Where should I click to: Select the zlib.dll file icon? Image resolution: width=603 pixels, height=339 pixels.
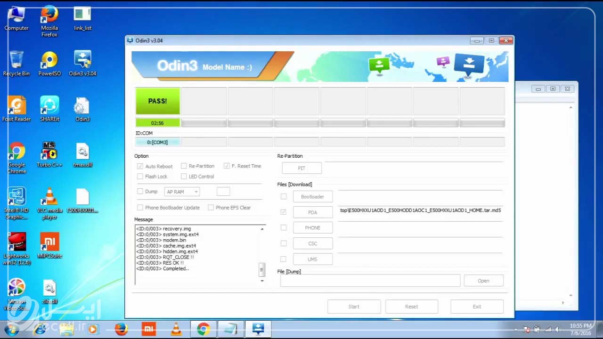pyautogui.click(x=49, y=292)
